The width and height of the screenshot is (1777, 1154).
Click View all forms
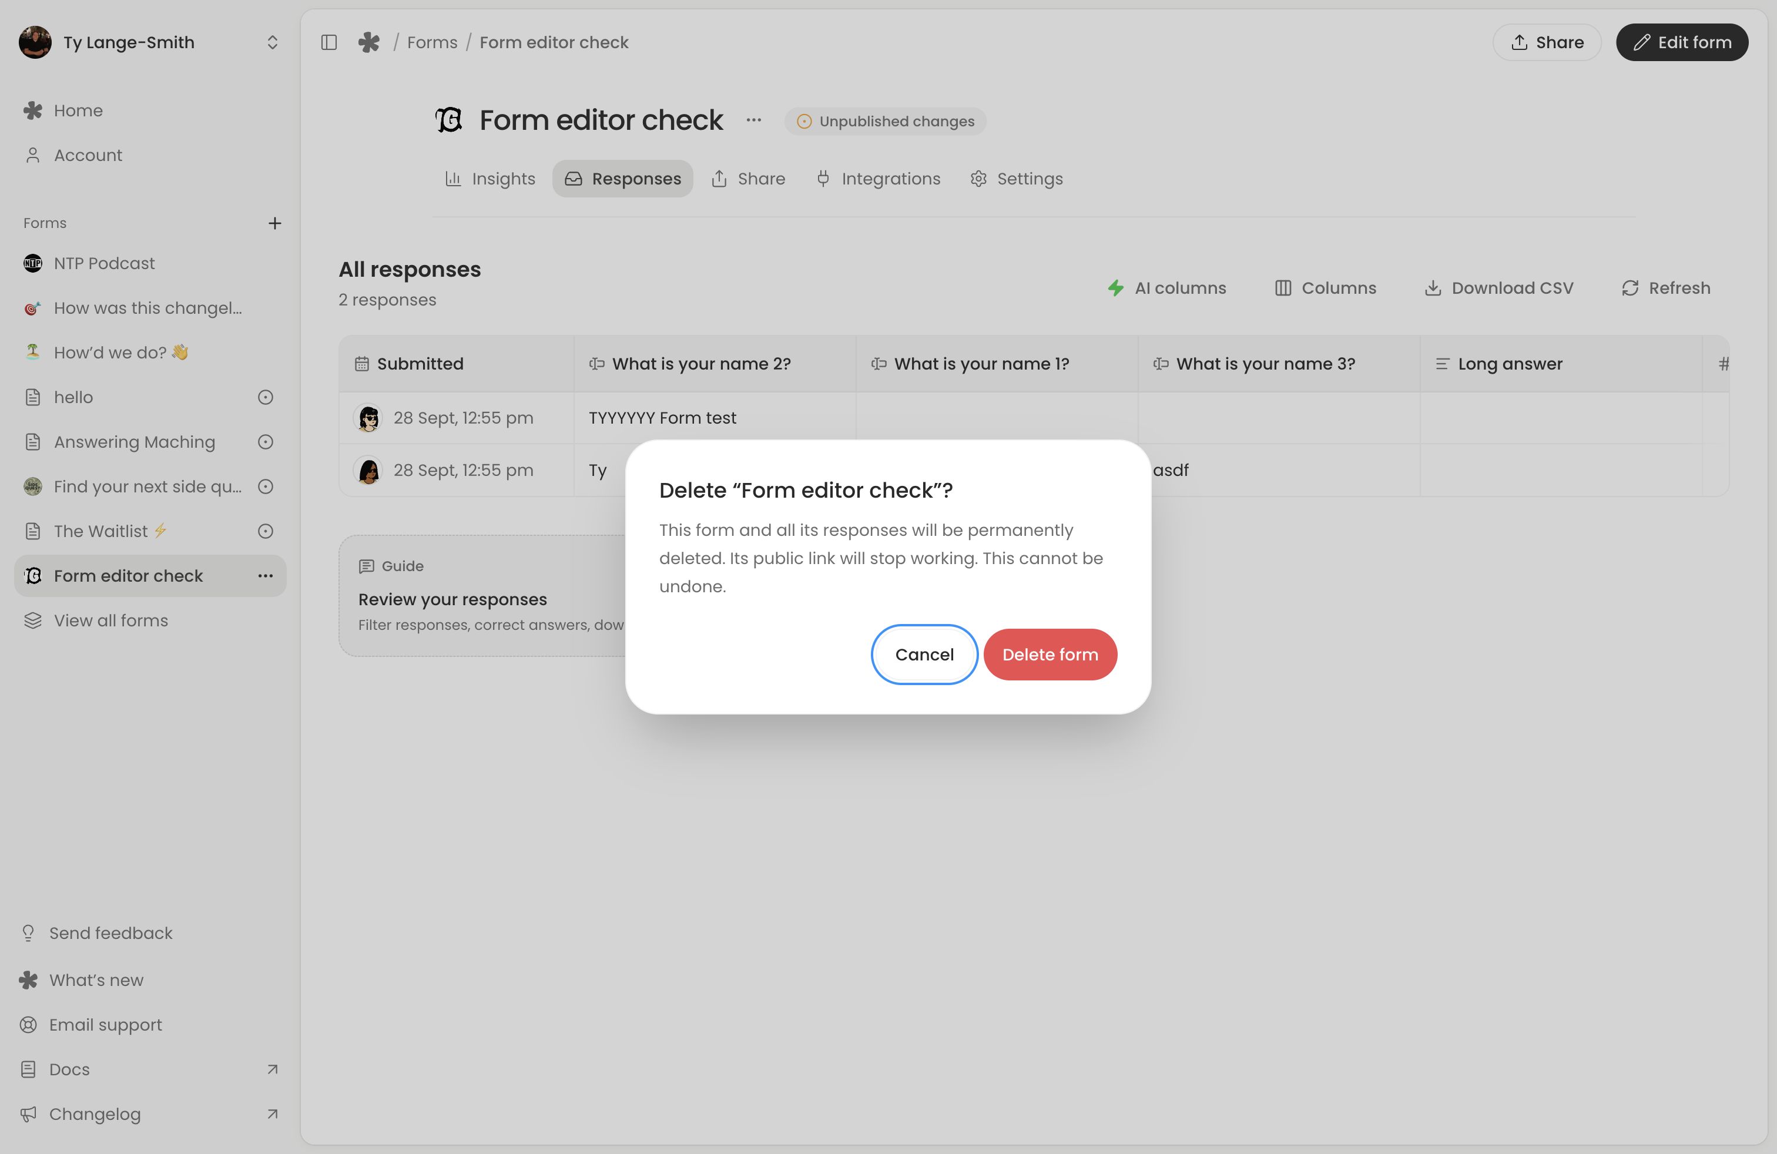coord(150,620)
